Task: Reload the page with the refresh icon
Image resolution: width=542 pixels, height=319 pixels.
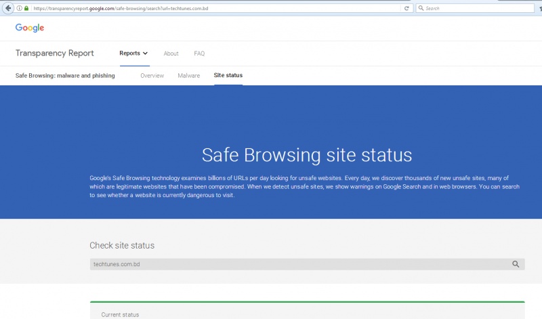Action: coord(406,8)
